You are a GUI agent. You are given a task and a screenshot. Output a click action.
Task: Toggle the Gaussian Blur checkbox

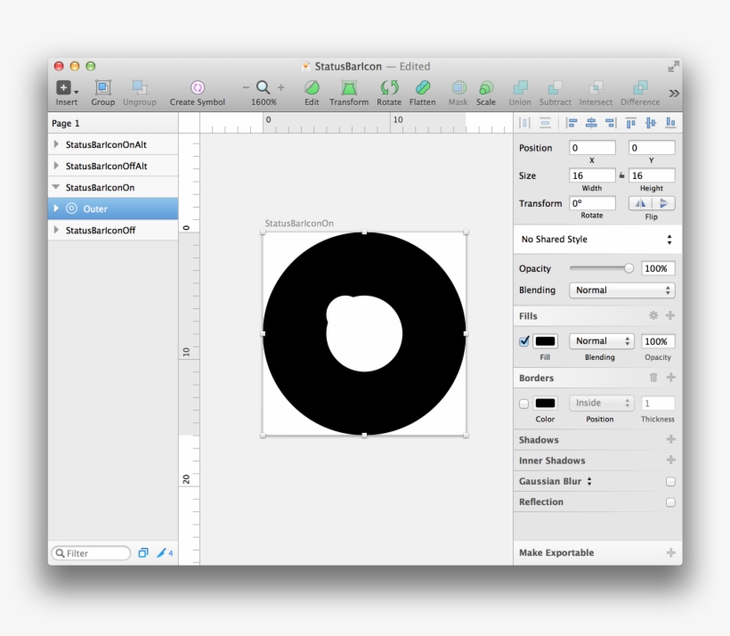[x=669, y=481]
